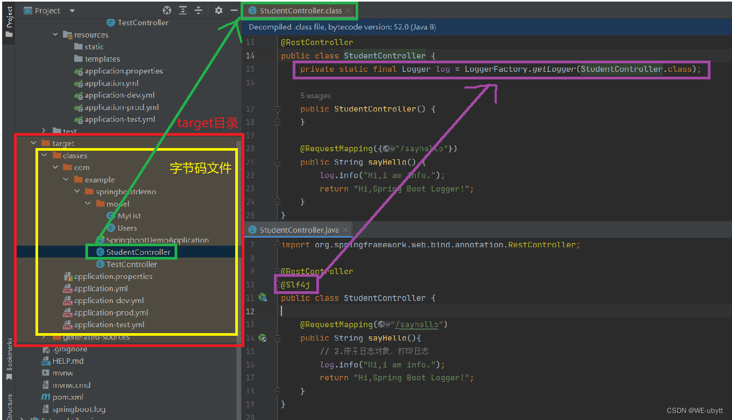Select TestController below StudentController in classes
The image size is (732, 420).
pos(127,264)
